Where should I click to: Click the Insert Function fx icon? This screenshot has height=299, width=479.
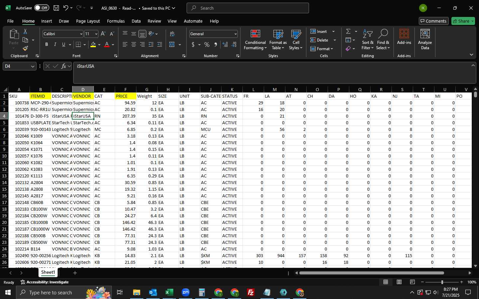coord(64,66)
